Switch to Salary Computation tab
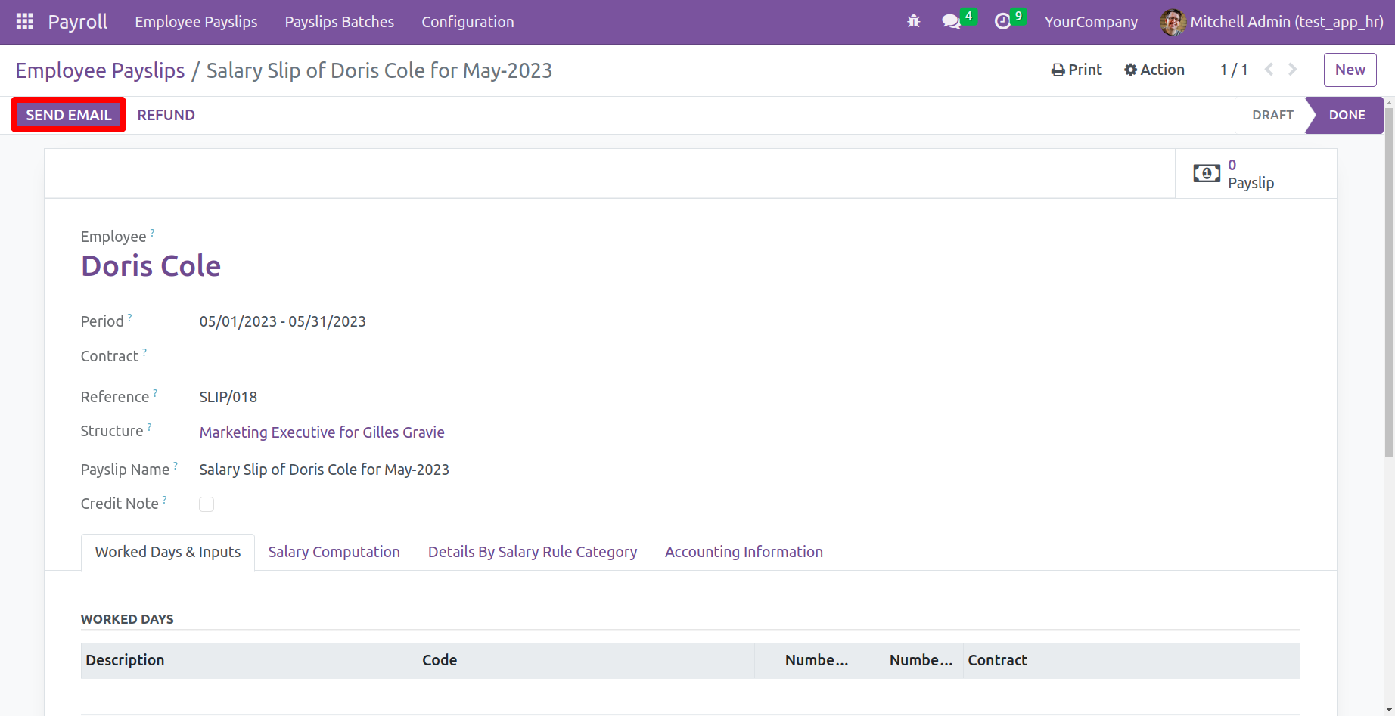 coord(334,552)
